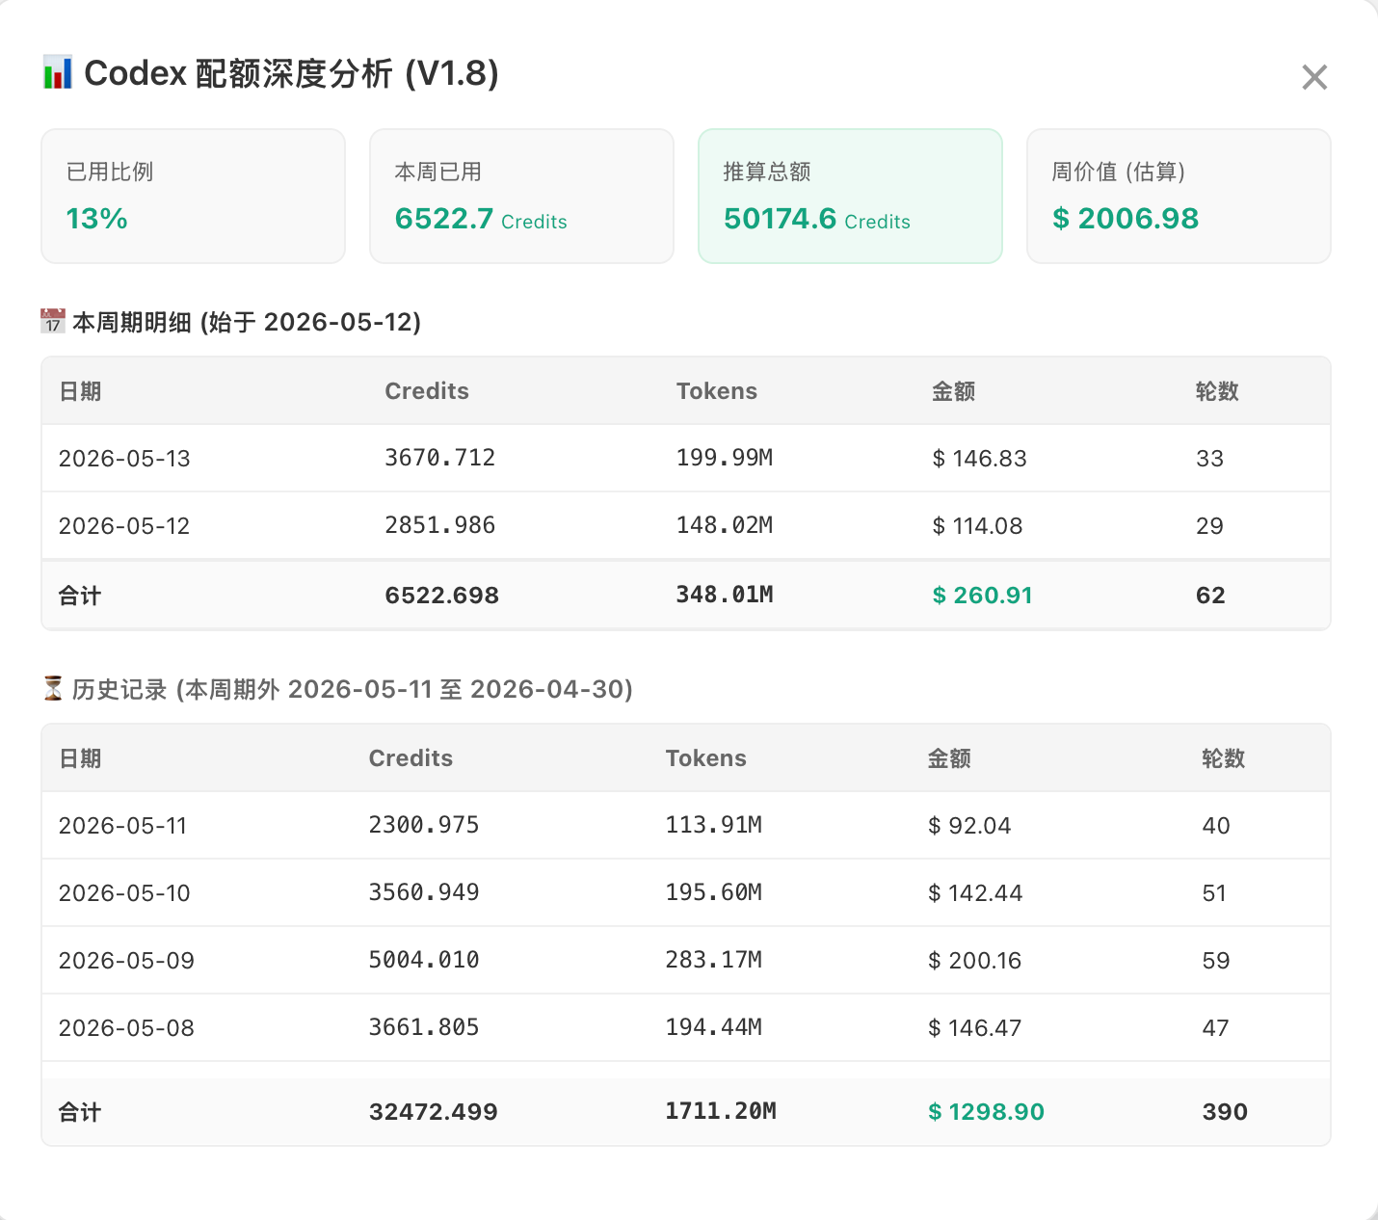Click the hourglass icon beside 历史记录

pos(53,688)
